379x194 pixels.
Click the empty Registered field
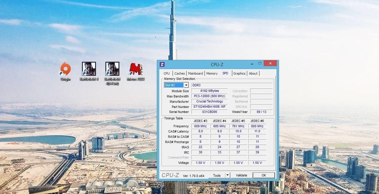(x=261, y=96)
